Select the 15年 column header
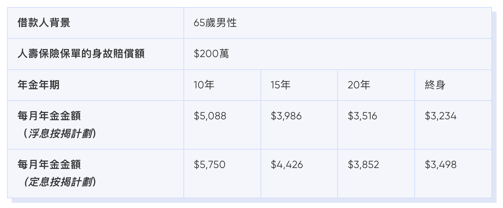 tap(281, 85)
